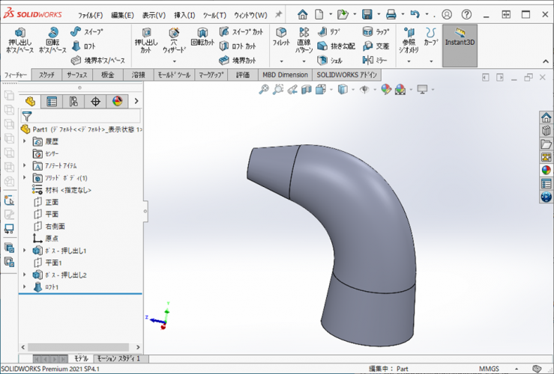This screenshot has height=374, width=554.
Task: Toggle the Instant3D button
Action: tap(460, 37)
